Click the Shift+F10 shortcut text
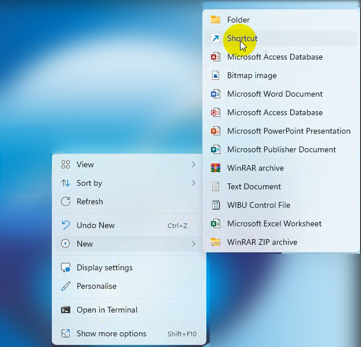Image resolution: width=361 pixels, height=347 pixels. click(x=182, y=334)
